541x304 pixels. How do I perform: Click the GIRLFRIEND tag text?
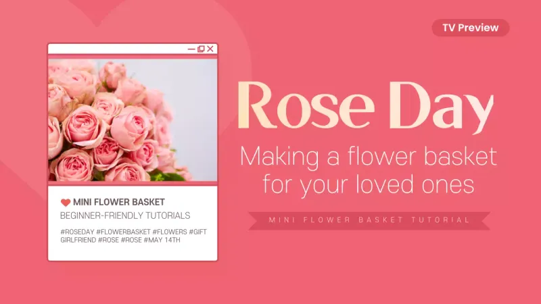[78, 240]
